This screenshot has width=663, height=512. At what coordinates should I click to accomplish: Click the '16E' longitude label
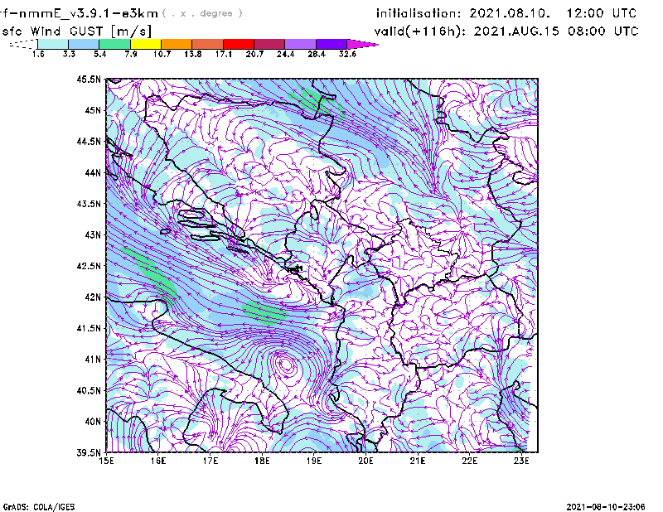pyautogui.click(x=158, y=461)
